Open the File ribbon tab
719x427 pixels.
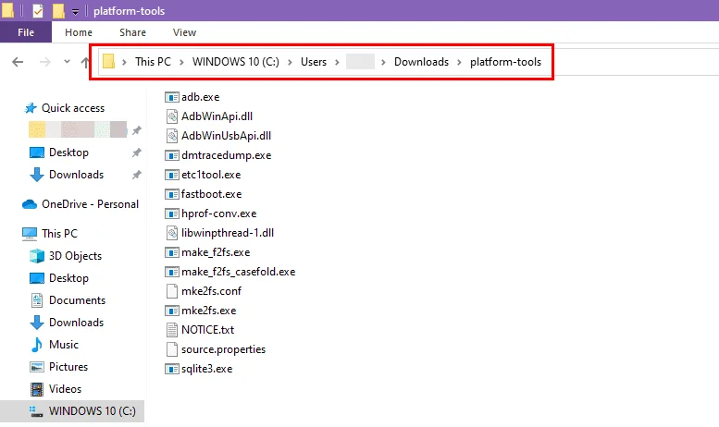coord(26,32)
